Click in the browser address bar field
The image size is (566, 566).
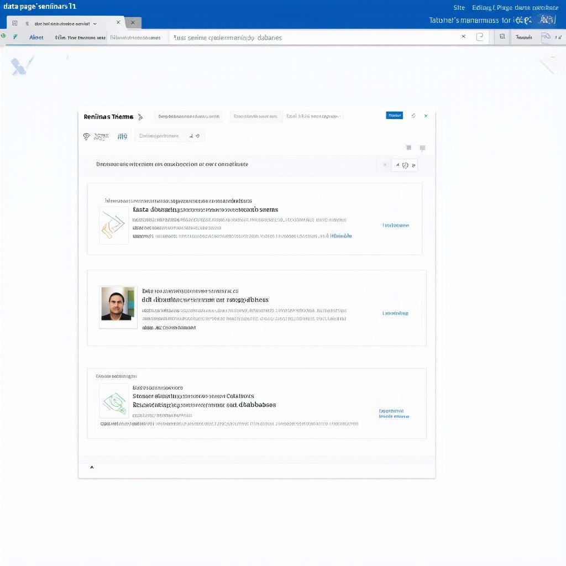(315, 38)
